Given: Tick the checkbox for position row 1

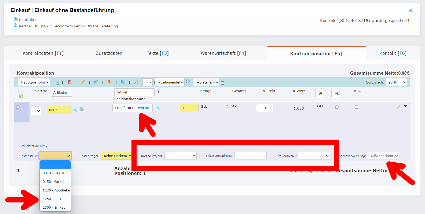Looking at the screenshot, I should (18, 107).
